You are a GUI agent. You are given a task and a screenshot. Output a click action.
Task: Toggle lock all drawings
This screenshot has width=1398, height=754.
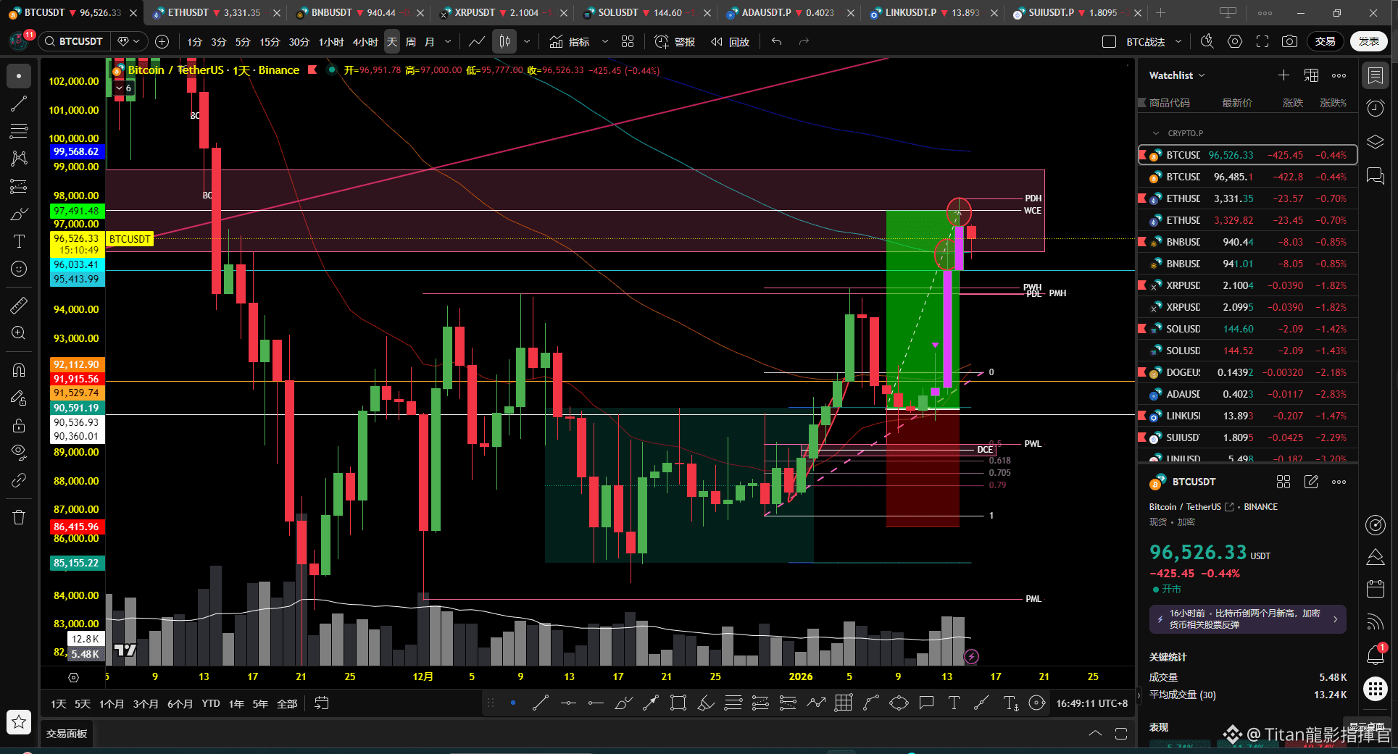pyautogui.click(x=19, y=425)
